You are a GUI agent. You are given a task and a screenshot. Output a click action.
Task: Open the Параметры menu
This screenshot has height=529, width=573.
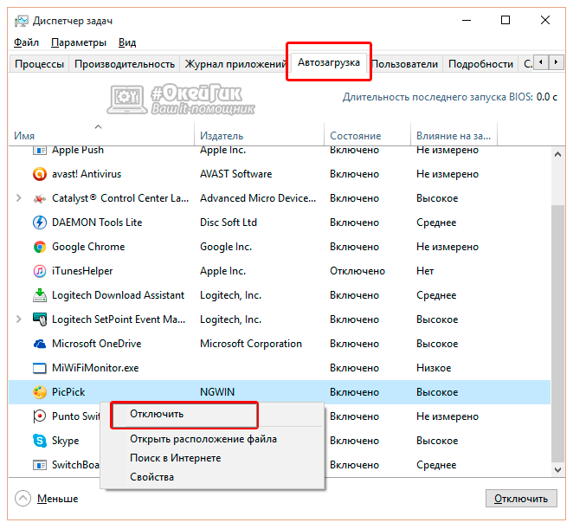click(78, 42)
